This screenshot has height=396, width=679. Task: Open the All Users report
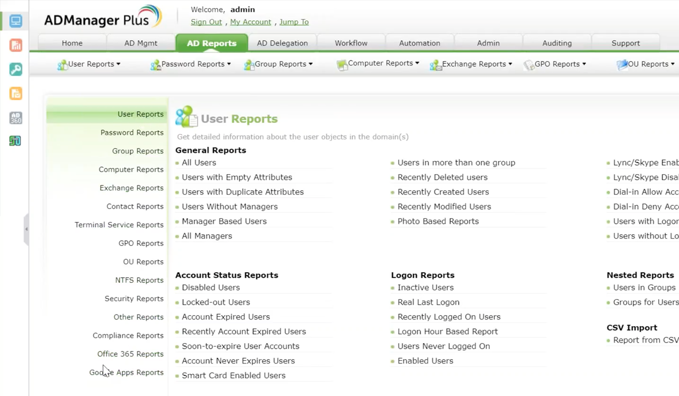click(198, 163)
